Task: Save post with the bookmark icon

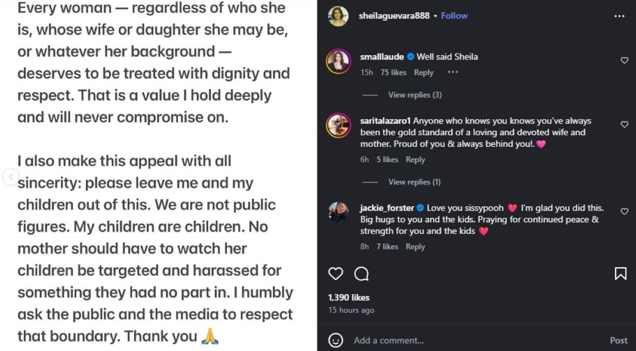Action: (620, 274)
